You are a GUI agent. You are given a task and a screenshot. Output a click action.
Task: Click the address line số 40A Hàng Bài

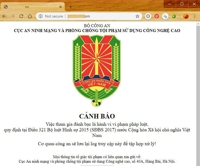point(97,161)
